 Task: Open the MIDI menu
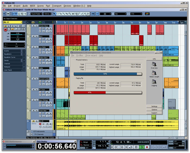(32, 6)
